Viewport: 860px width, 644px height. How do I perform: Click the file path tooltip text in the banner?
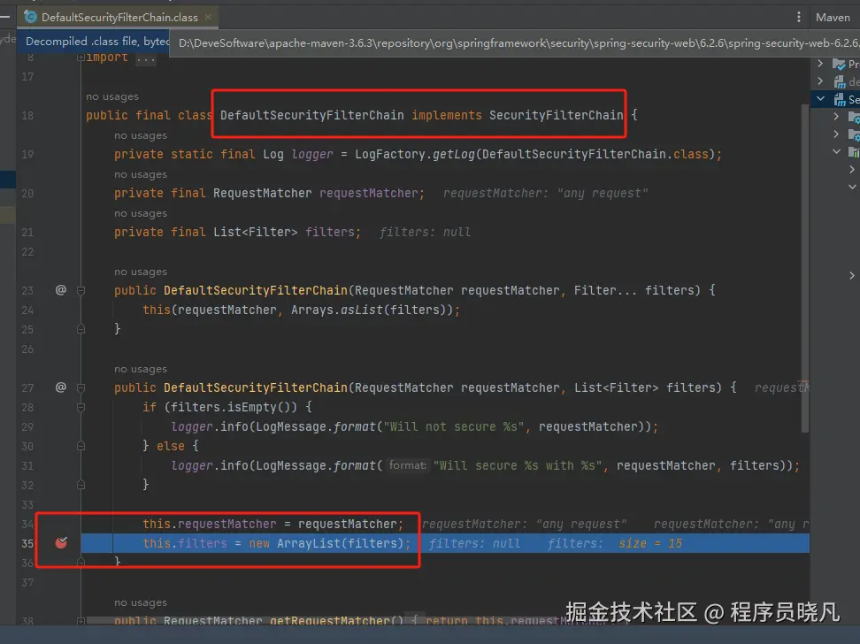518,42
